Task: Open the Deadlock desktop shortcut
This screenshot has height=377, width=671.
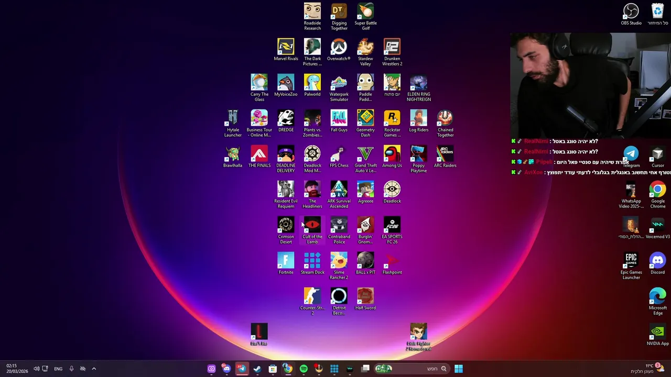Action: click(x=392, y=192)
